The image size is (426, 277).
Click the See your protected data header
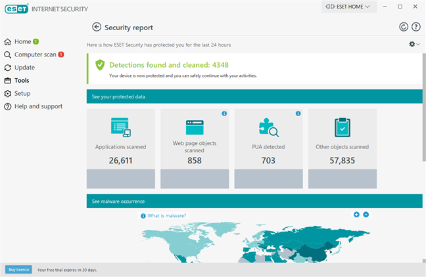[x=254, y=96]
